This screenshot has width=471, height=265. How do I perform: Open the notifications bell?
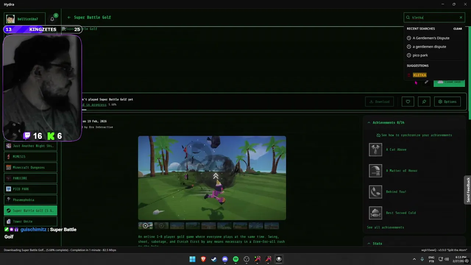(x=52, y=19)
